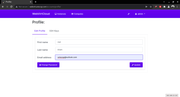This screenshot has height=97, width=180.
Task: Focus the First name field
Action: point(99,42)
